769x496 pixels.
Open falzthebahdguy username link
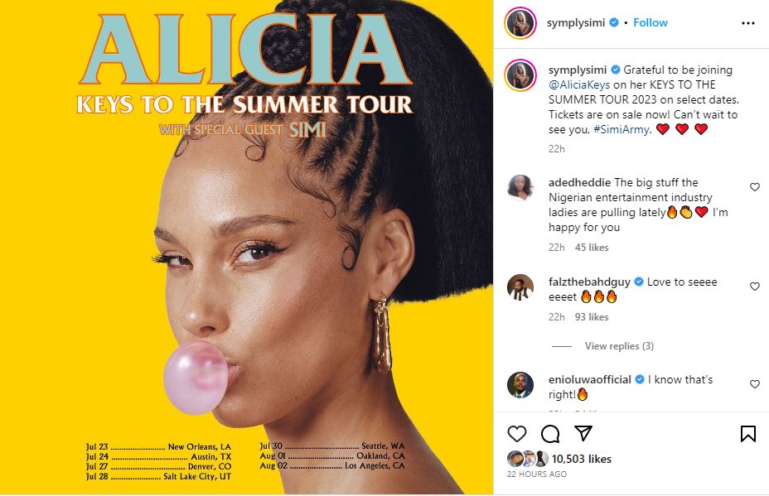click(x=589, y=282)
